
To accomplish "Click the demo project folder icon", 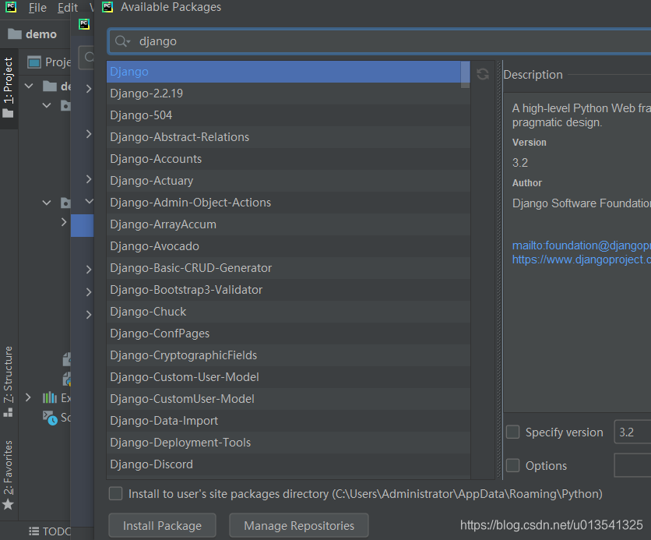I will pos(15,34).
